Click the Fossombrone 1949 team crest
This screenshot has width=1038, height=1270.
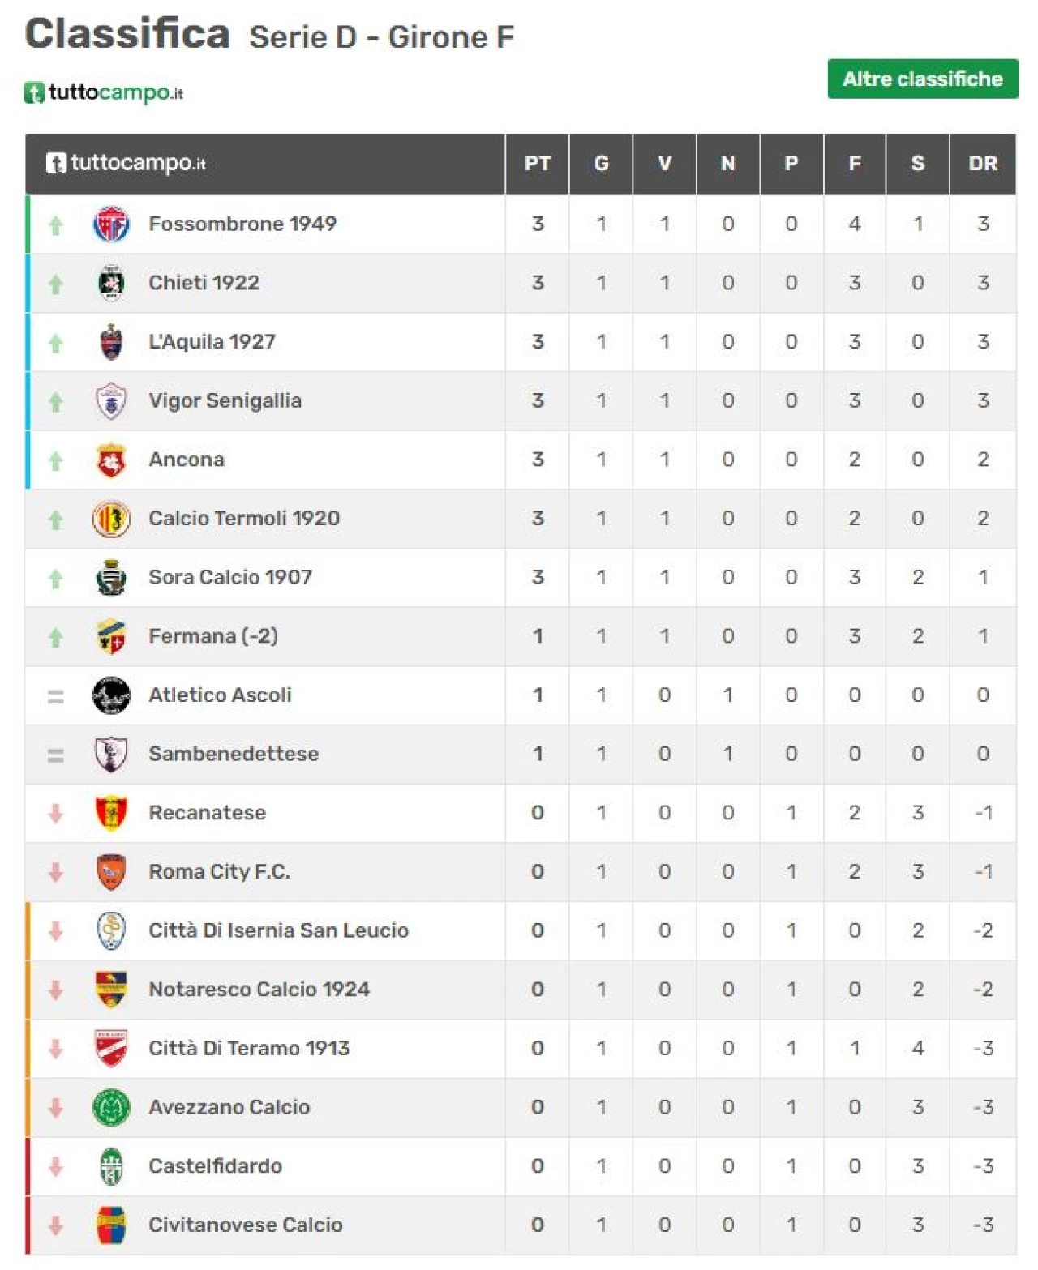pos(111,224)
